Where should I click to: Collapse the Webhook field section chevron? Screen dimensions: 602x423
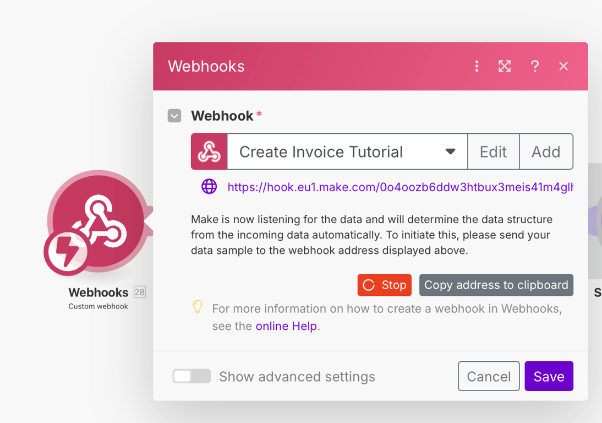point(174,116)
